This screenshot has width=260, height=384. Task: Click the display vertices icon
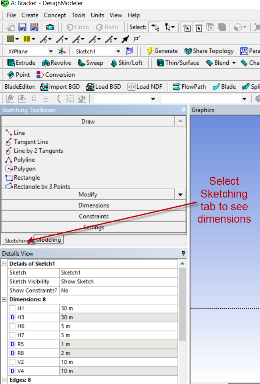tap(137, 39)
